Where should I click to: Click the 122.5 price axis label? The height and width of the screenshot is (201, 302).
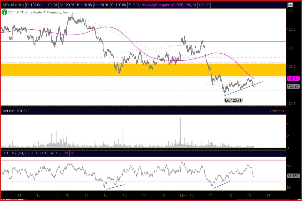[291, 29]
